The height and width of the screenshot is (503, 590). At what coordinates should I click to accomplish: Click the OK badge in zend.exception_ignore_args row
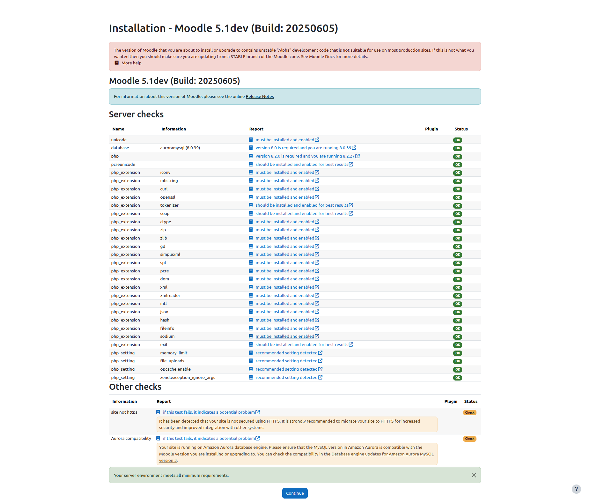tap(458, 378)
